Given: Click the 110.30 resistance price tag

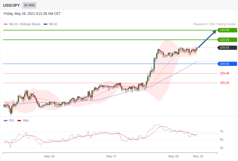Looking at the screenshot, I should (227, 30).
